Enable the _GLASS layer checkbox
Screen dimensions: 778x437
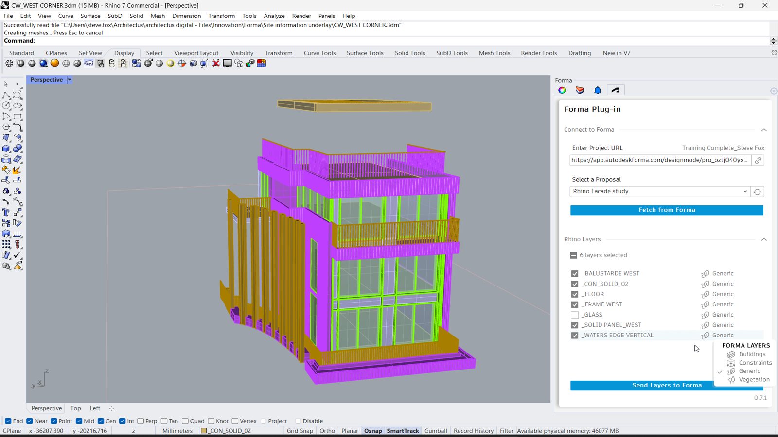pos(575,315)
